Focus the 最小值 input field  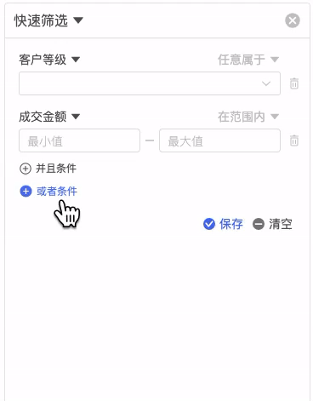click(79, 140)
